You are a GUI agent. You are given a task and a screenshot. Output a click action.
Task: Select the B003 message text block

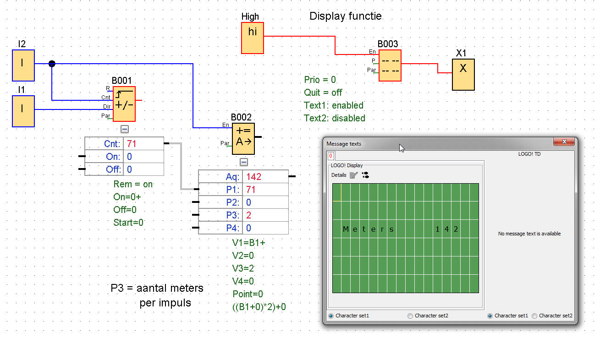[x=390, y=65]
